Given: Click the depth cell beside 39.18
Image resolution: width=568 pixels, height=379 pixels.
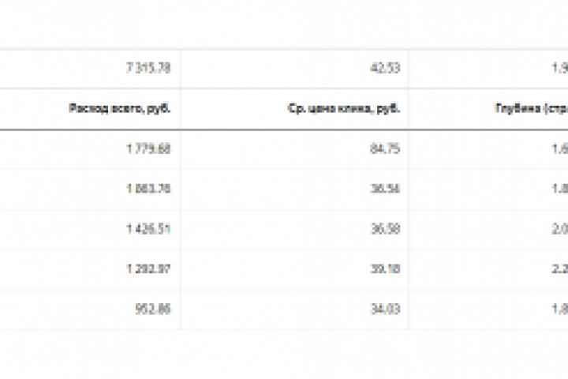Looking at the screenshot, I should coord(559,270).
